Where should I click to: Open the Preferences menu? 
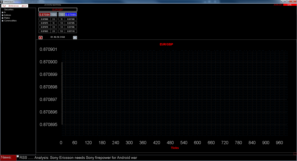click(14, 6)
